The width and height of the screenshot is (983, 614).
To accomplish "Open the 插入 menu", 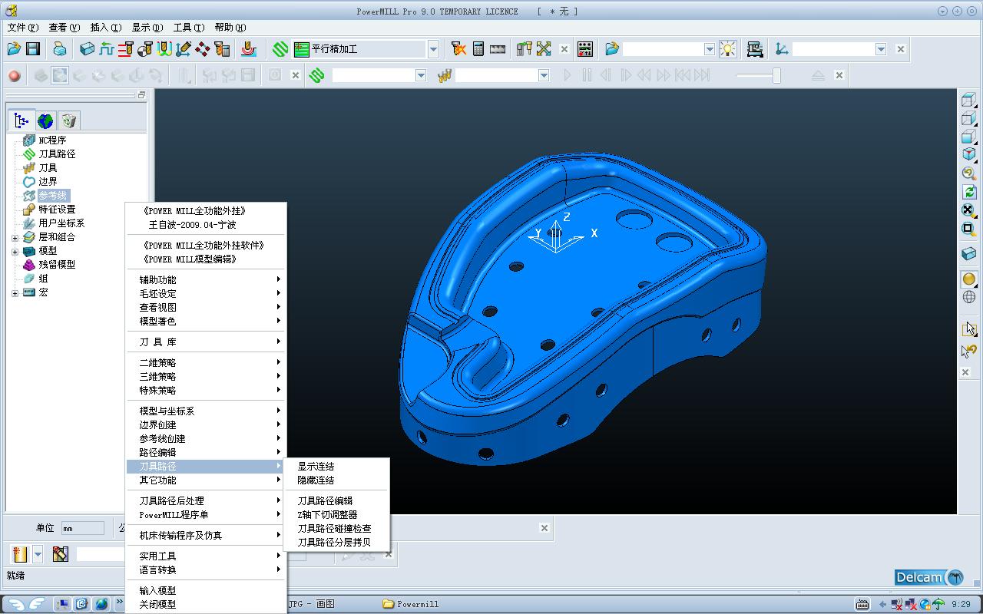I will 105,28.
